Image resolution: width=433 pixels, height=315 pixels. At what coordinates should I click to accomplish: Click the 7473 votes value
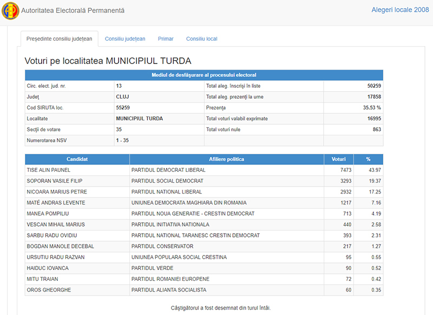[346, 170]
